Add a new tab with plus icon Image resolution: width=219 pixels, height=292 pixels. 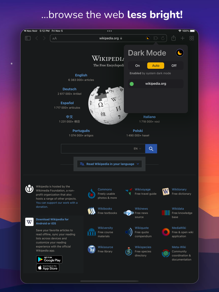183,38
